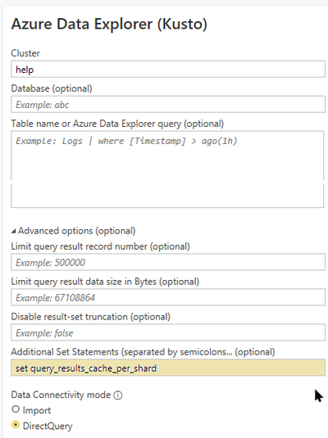This screenshot has height=438, width=328.
Task: Click the "Advanced options (optional)" label text
Action: [x=77, y=231]
